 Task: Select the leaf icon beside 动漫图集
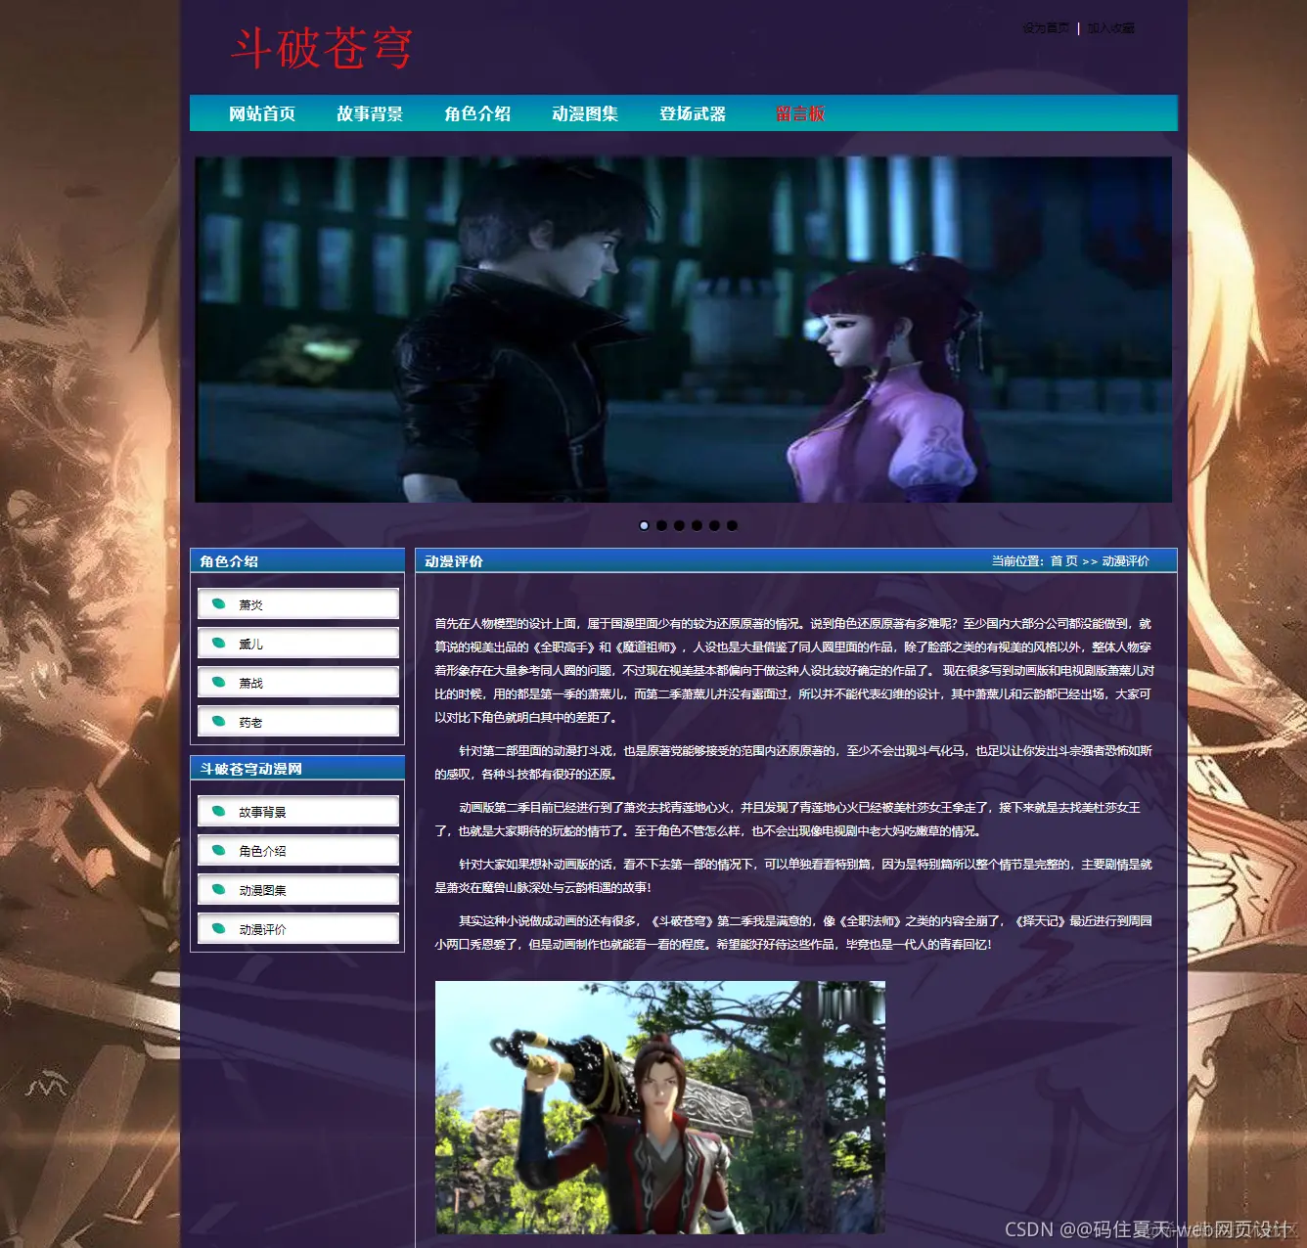(x=217, y=889)
